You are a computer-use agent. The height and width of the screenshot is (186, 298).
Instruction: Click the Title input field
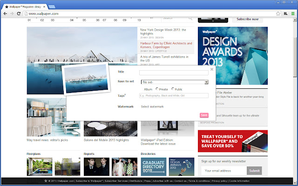coord(174,73)
